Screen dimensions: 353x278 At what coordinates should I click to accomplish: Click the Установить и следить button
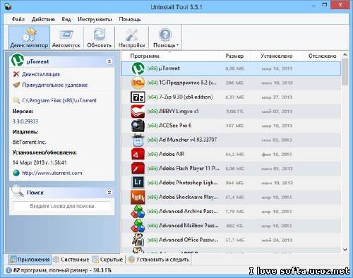pos(159,260)
